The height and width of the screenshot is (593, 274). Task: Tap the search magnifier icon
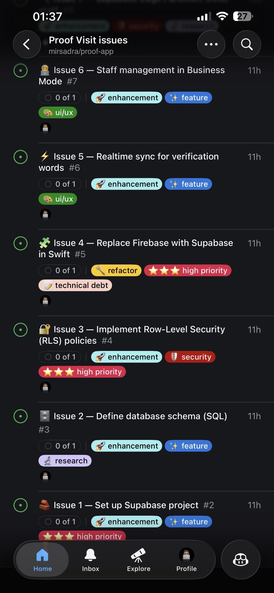247,44
